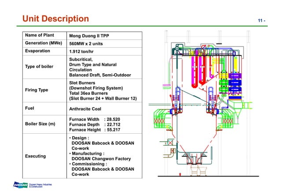Image resolution: width=281 pixels, height=195 pixels.
Task: Select the 'Type of boiler' label
Action: [39, 67]
